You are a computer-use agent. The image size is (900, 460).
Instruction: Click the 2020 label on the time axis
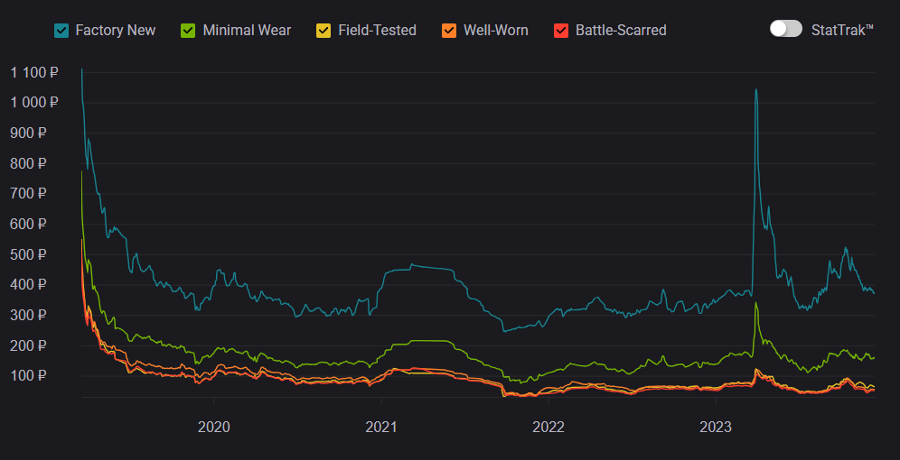213,426
